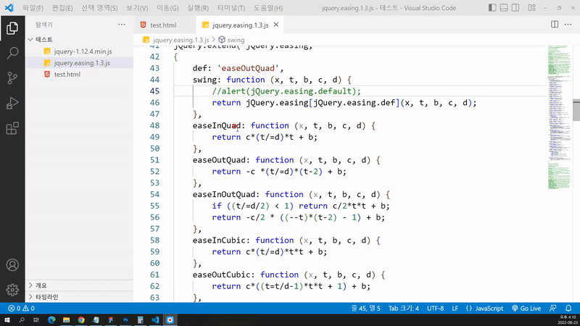Click the Visual Studio Code taskbar icon
This screenshot has width=580, height=326.
tap(155, 319)
